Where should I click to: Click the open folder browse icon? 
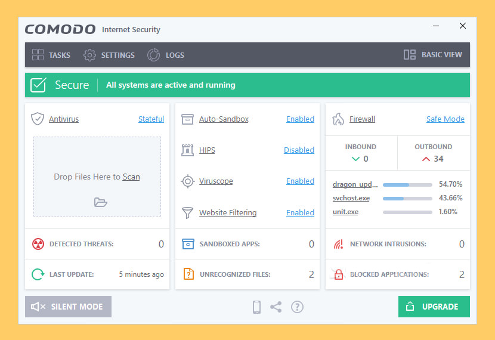(x=101, y=202)
